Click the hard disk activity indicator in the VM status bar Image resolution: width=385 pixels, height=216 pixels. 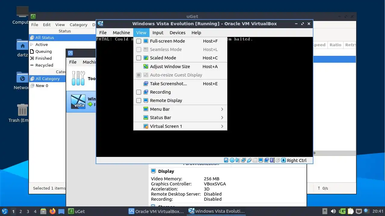point(226,160)
